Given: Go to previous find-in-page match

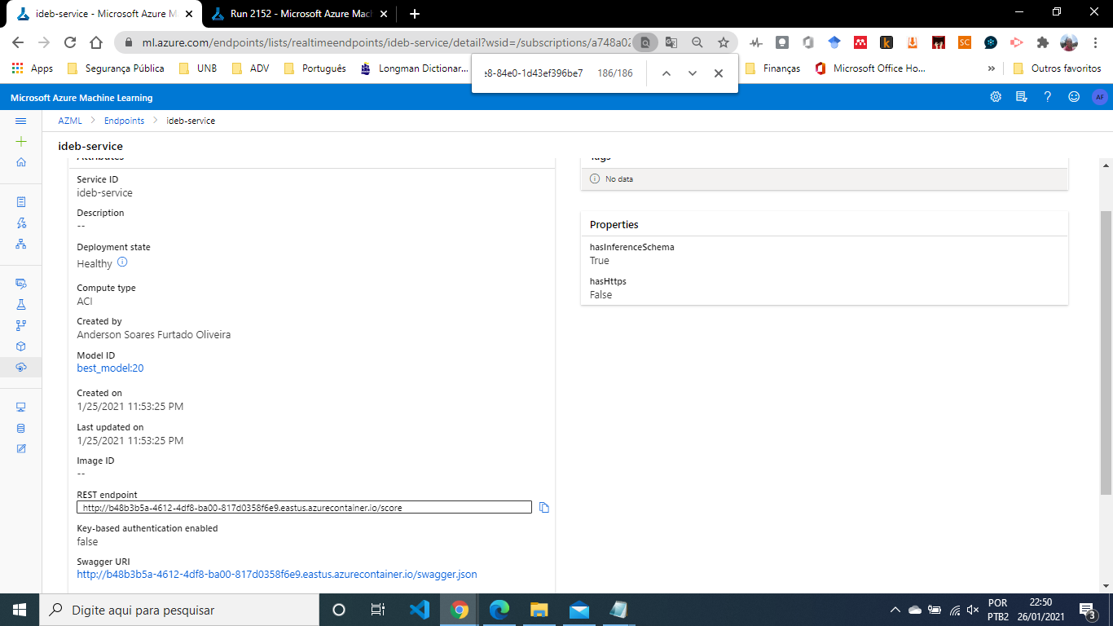Looking at the screenshot, I should (666, 73).
